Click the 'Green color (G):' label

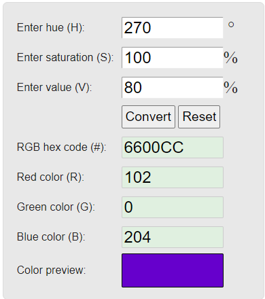(x=56, y=207)
